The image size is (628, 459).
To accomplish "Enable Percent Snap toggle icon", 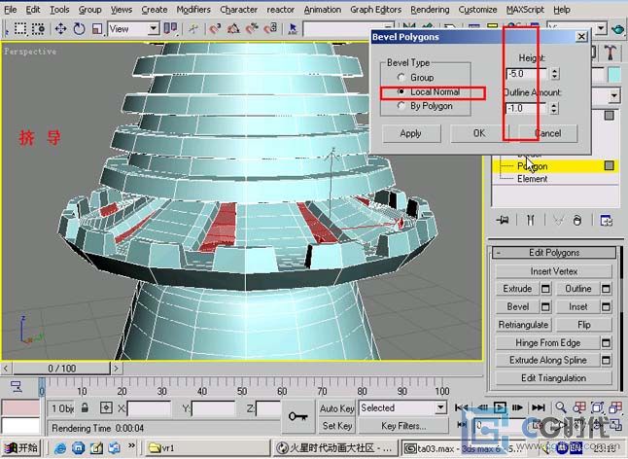I will [252, 28].
